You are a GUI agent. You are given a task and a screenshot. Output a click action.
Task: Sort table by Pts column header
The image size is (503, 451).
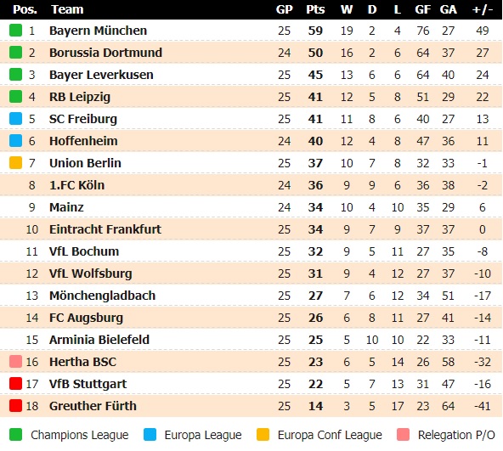315,9
